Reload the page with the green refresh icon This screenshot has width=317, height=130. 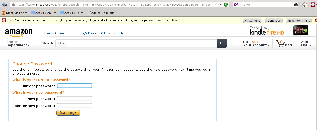coord(226,5)
